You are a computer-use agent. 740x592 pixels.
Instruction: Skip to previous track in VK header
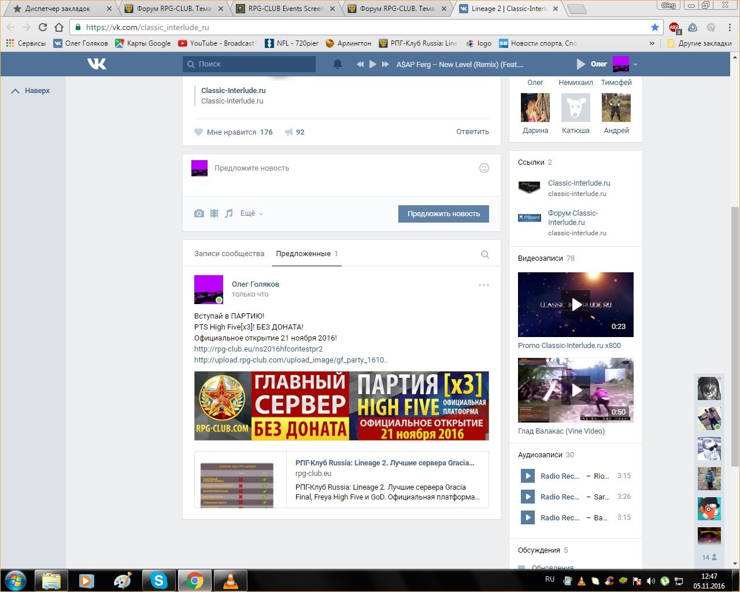360,64
